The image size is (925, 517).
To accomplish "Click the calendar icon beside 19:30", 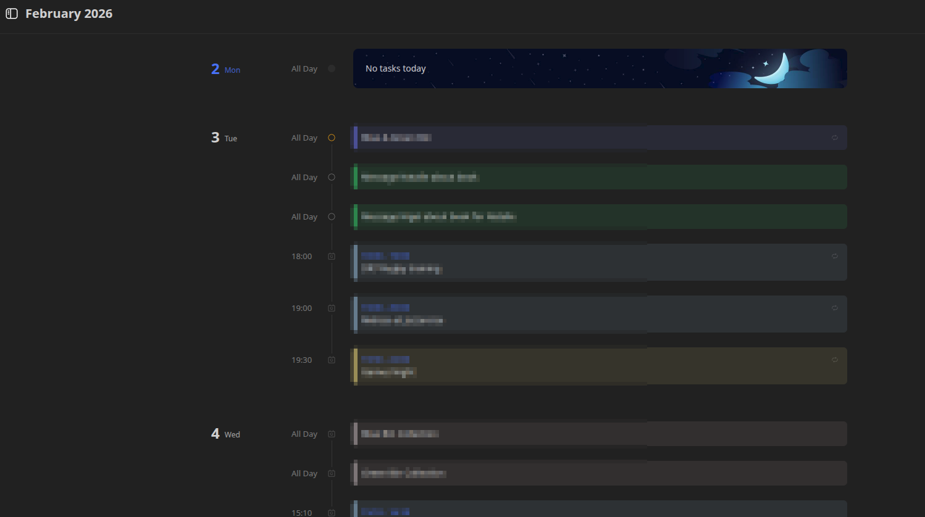I will [x=332, y=360].
